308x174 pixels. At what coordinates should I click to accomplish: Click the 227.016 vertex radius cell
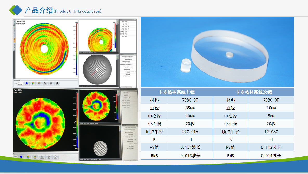pos(190,132)
